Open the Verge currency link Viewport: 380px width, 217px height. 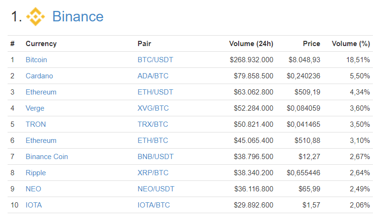35,108
